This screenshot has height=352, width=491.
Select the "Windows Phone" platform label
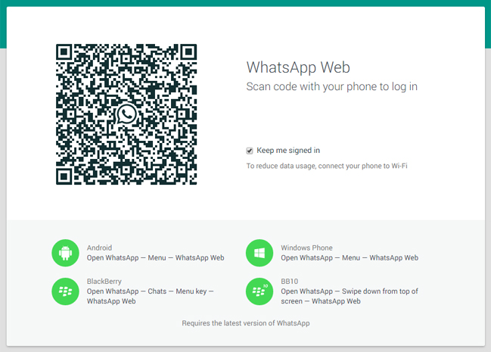(x=306, y=248)
